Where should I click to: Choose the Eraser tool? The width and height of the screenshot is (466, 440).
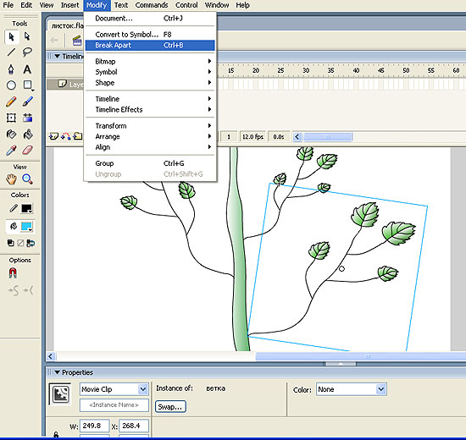(27, 151)
